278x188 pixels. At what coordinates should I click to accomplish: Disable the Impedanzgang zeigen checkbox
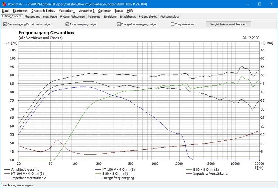point(67,24)
